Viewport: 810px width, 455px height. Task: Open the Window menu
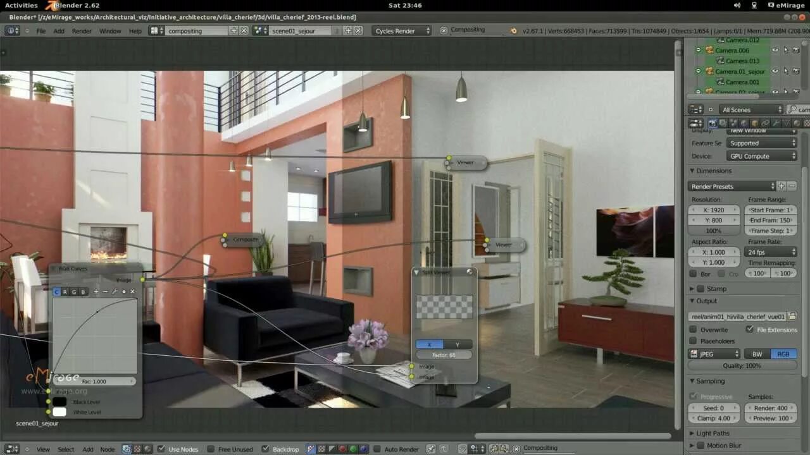click(110, 31)
